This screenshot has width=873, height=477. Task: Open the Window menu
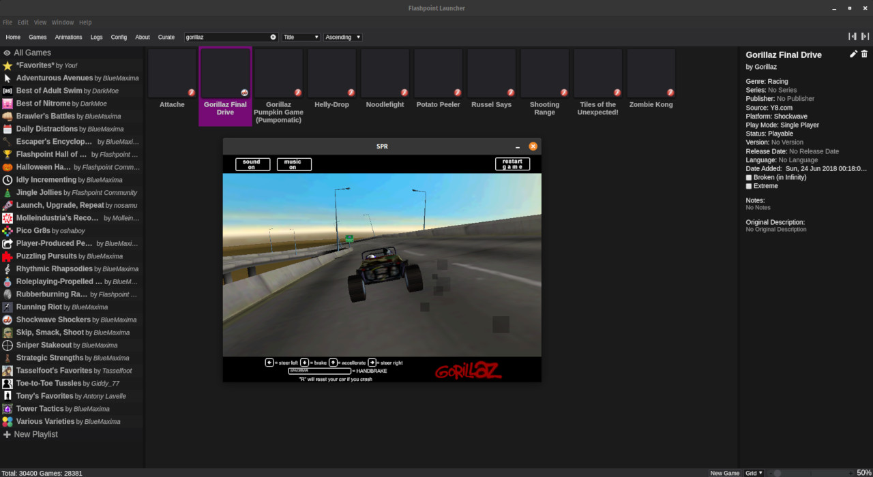click(63, 22)
